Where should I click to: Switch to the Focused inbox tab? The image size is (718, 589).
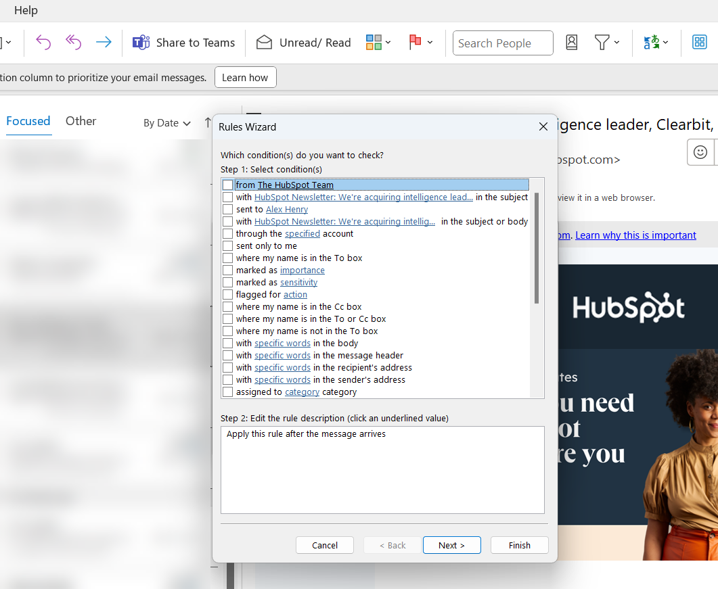pos(28,121)
